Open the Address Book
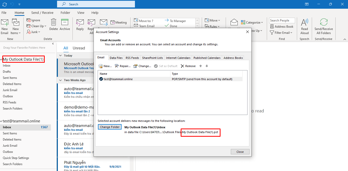This screenshot has height=171, width=348. (x=282, y=26)
